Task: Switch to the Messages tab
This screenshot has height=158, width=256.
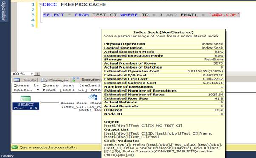Action: (x=54, y=80)
